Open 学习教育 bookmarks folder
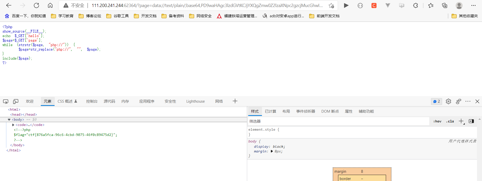Viewport: 482px width, 181px height. (x=62, y=16)
